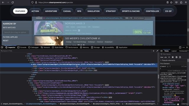This screenshot has height=106, width=189.
Task: View site security via the padlock icon
Action: (x=36, y=2)
